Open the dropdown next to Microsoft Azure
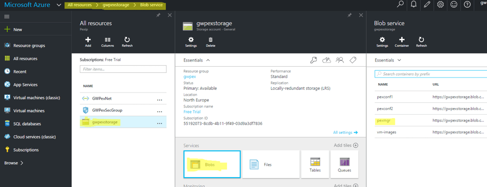Viewport: 487px width, 187px height. point(59,5)
